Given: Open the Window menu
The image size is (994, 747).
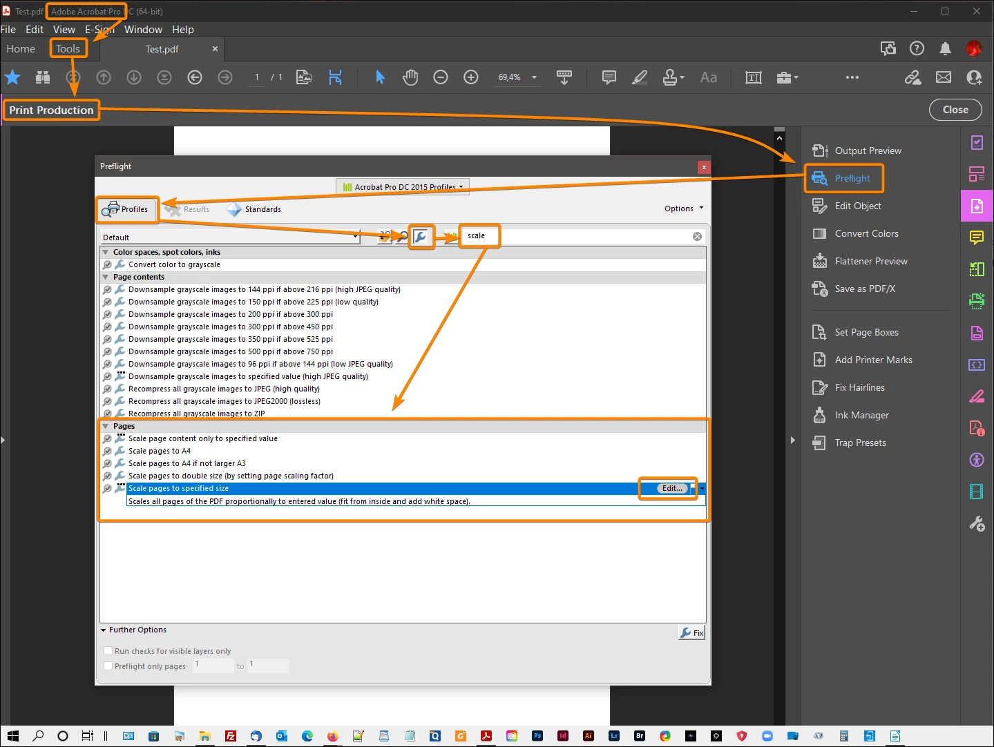Looking at the screenshot, I should pyautogui.click(x=143, y=30).
